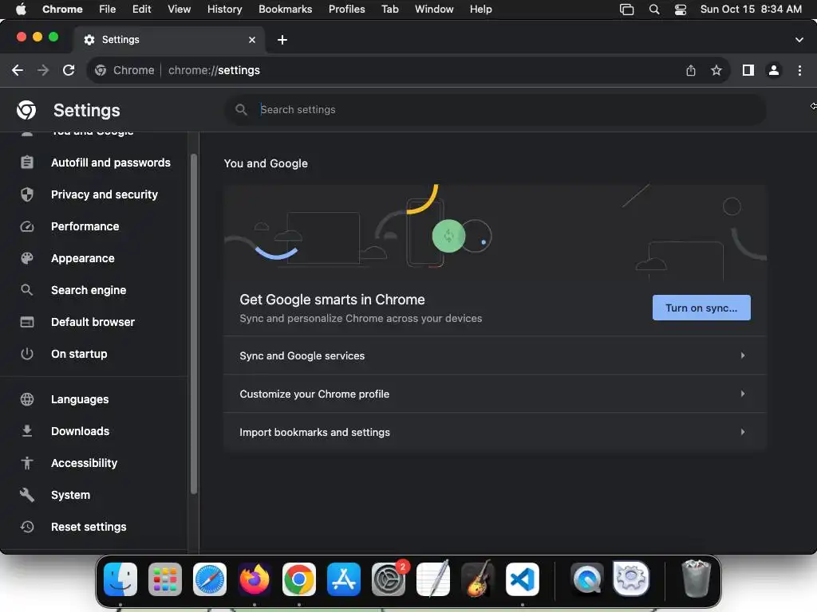The width and height of the screenshot is (817, 612).
Task: Open Privacy and security settings
Action: [105, 194]
